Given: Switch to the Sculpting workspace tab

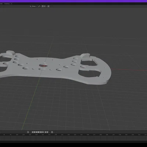Looking at the screenshot, I should 7,4.
